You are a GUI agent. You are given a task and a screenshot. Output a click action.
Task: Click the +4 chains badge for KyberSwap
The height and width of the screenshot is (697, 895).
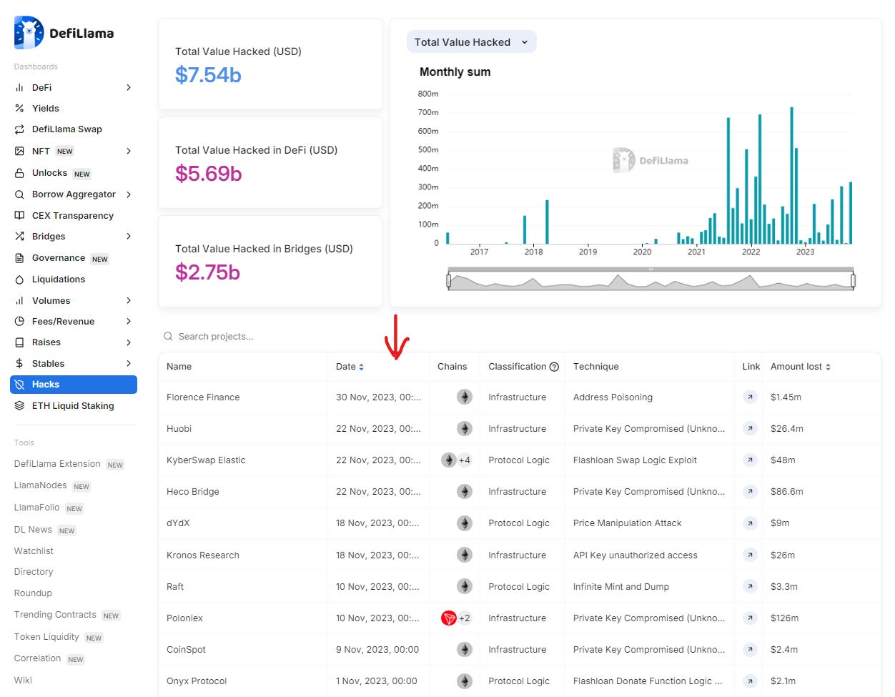pos(465,460)
